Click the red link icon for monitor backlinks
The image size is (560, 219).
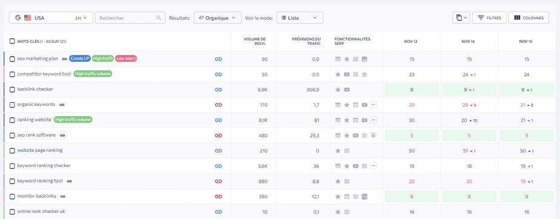[x=219, y=196]
